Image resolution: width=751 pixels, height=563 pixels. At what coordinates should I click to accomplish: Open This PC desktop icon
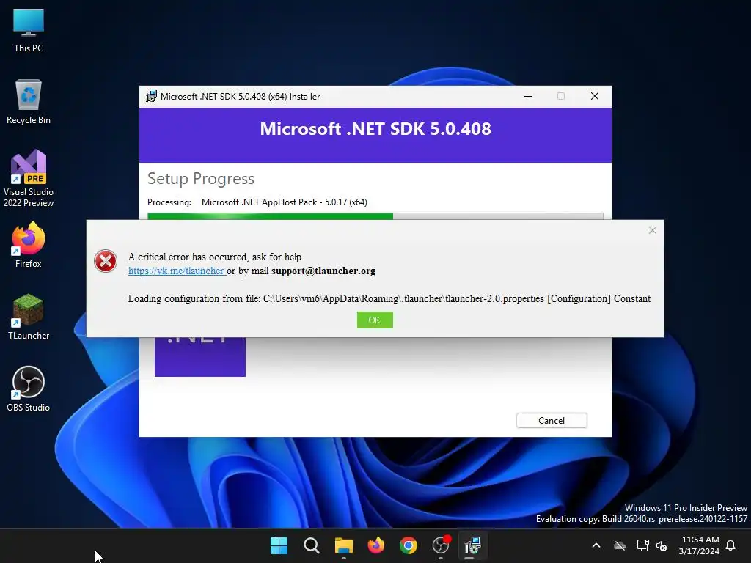point(29,29)
